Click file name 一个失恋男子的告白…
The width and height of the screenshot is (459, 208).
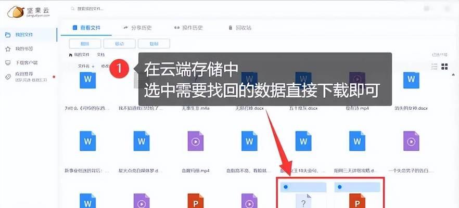point(411,170)
